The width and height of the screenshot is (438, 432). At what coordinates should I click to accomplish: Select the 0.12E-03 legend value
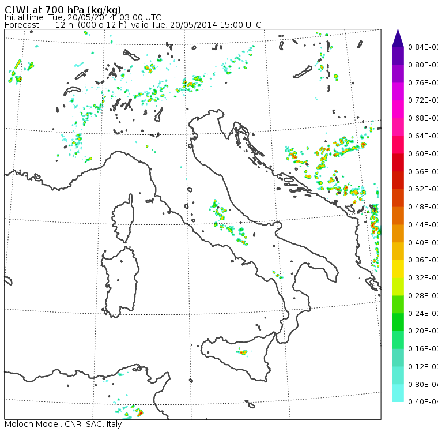[423, 367]
